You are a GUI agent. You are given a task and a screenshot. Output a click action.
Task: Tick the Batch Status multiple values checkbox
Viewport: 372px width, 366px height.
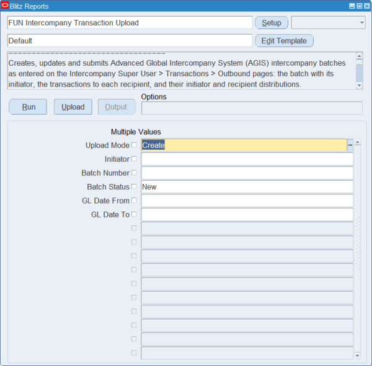coord(134,186)
